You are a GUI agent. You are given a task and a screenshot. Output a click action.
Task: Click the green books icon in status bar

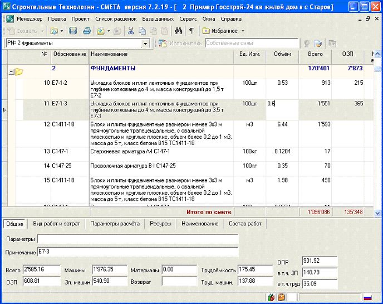click(x=271, y=297)
